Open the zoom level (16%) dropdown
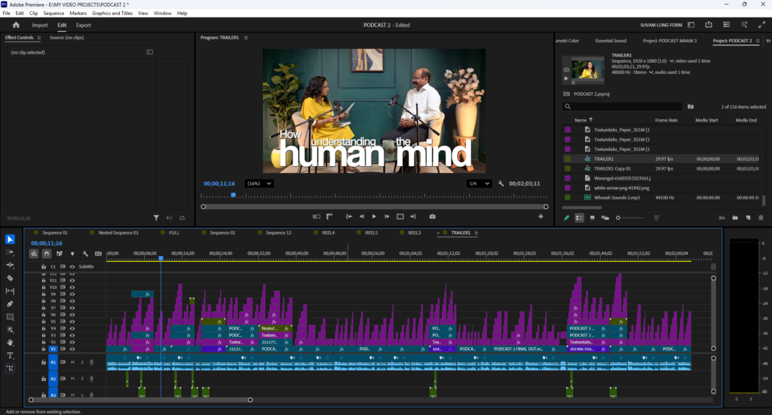Screen dimensions: 772x415 point(259,183)
